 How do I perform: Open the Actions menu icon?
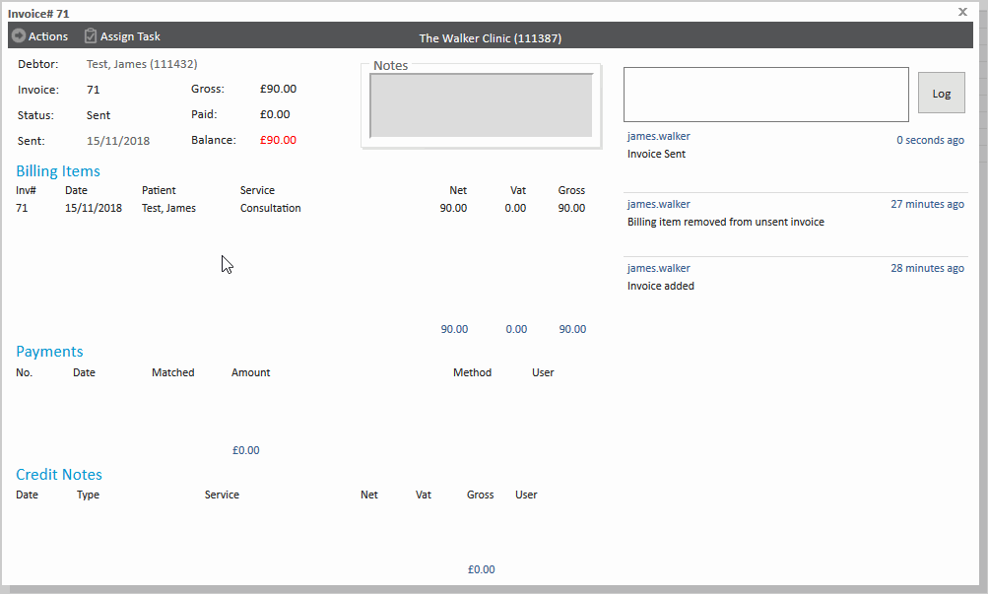[x=18, y=36]
